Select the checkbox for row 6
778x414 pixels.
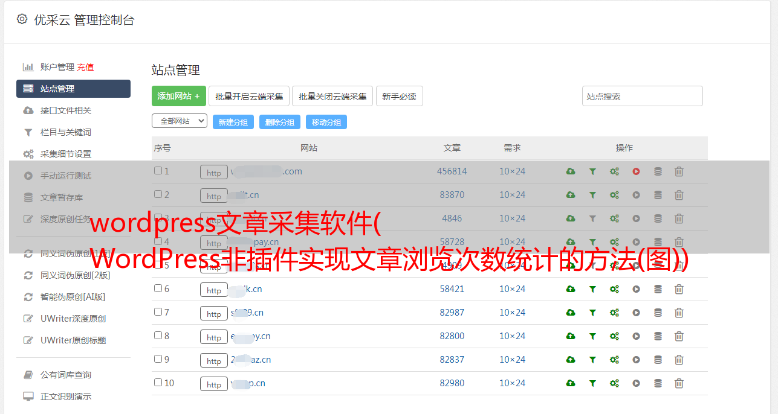[158, 288]
